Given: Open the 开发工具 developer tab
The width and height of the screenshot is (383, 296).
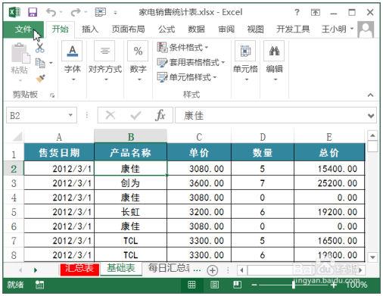Looking at the screenshot, I should (x=293, y=30).
